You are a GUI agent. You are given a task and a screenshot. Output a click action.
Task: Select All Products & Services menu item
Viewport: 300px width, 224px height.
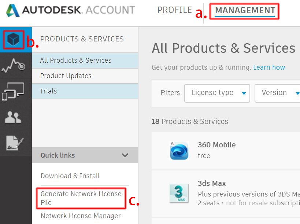76,60
